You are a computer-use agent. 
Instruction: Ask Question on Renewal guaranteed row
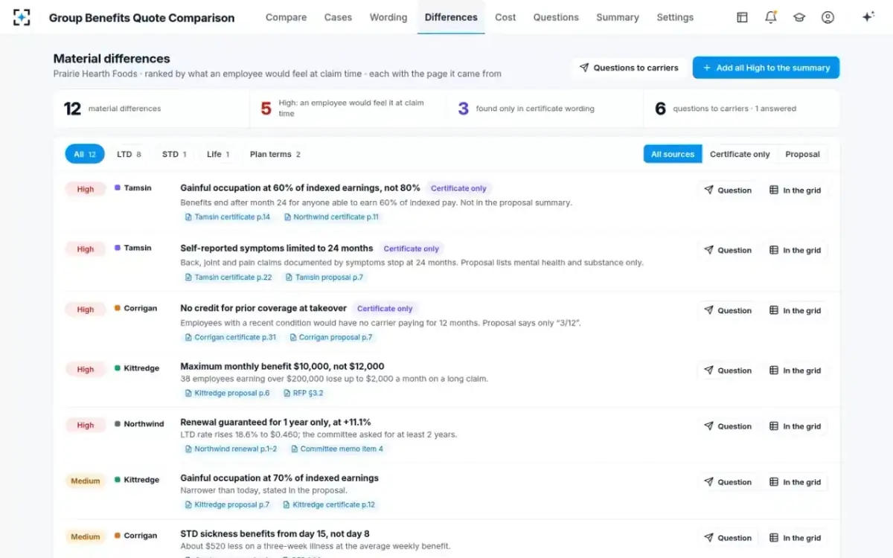(728, 426)
